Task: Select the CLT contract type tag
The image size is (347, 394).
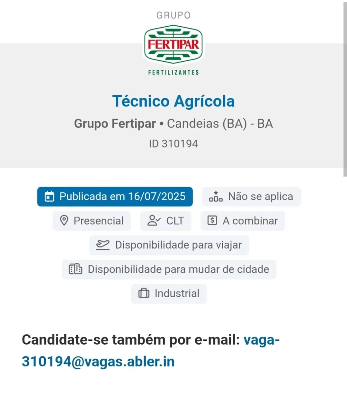Action: 166,221
